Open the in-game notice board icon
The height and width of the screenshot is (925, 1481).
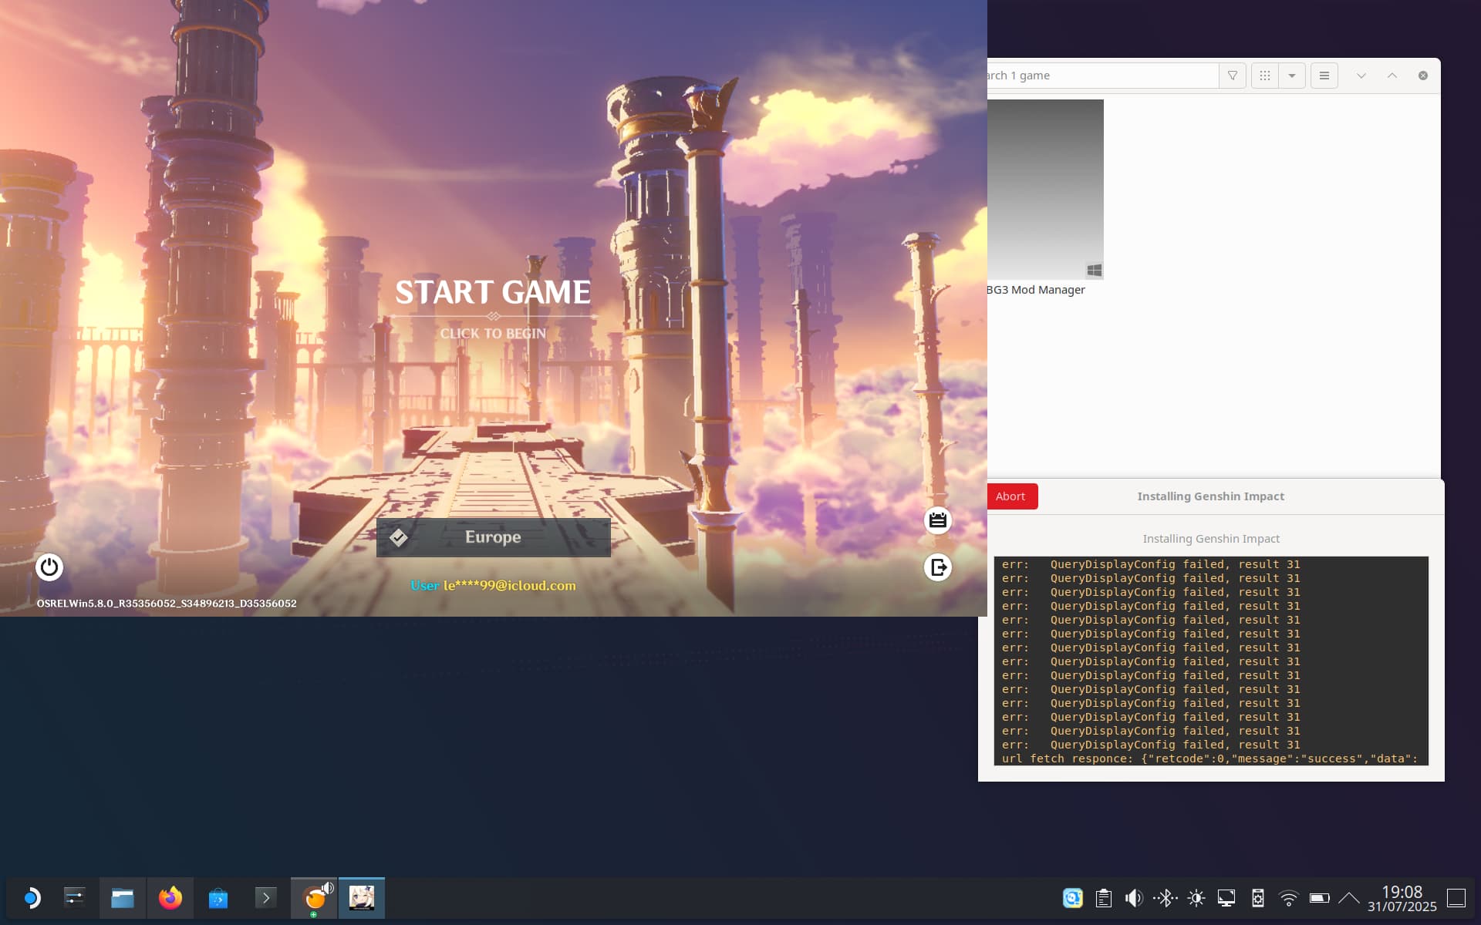point(937,520)
